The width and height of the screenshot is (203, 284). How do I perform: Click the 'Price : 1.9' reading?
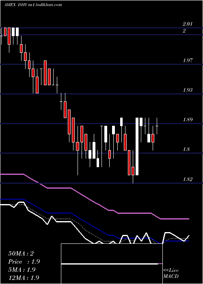coord(24,262)
